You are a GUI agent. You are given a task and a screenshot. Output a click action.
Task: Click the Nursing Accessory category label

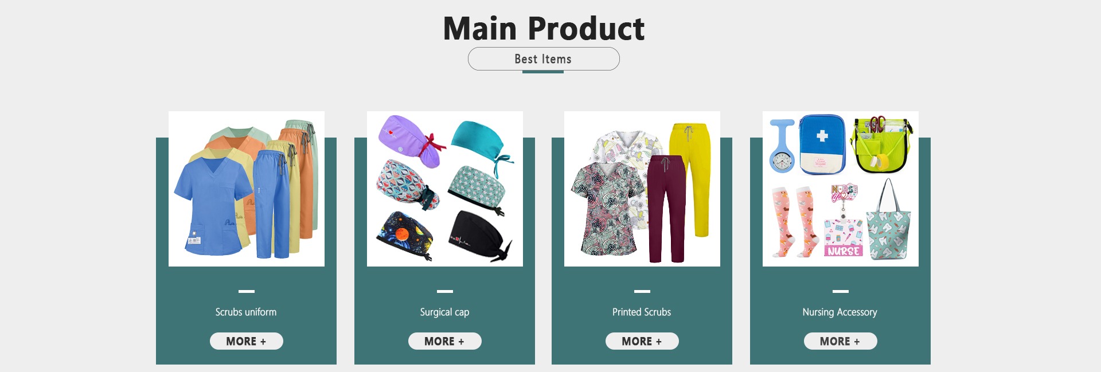[x=840, y=312]
